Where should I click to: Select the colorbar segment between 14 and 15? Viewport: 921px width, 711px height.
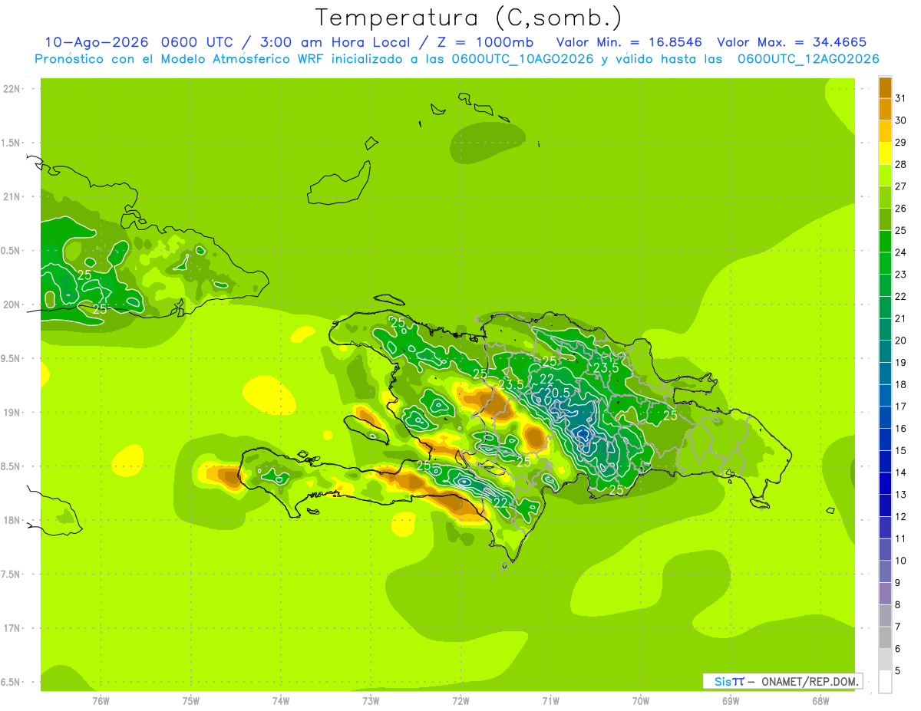tap(885, 462)
